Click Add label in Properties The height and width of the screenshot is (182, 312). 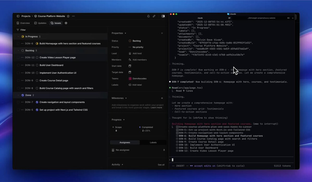coord(135,85)
